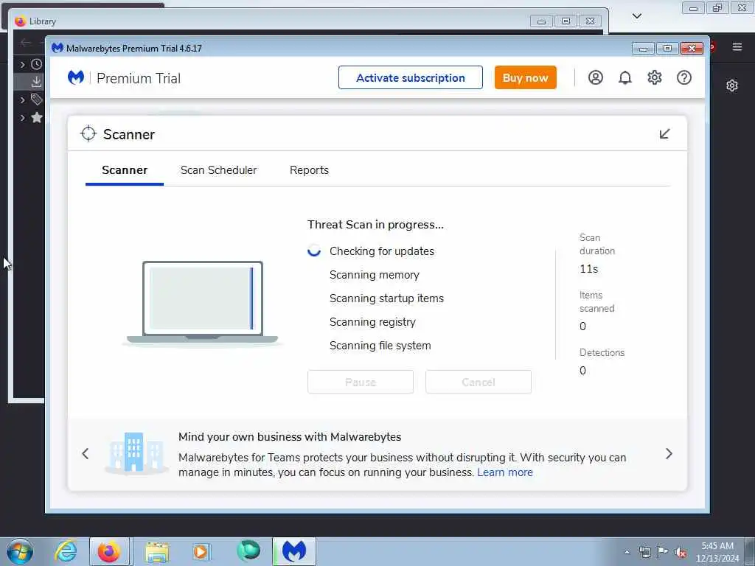Viewport: 755px width, 566px height.
Task: Click 'Threat Scan in progress...' heading
Action: point(375,225)
